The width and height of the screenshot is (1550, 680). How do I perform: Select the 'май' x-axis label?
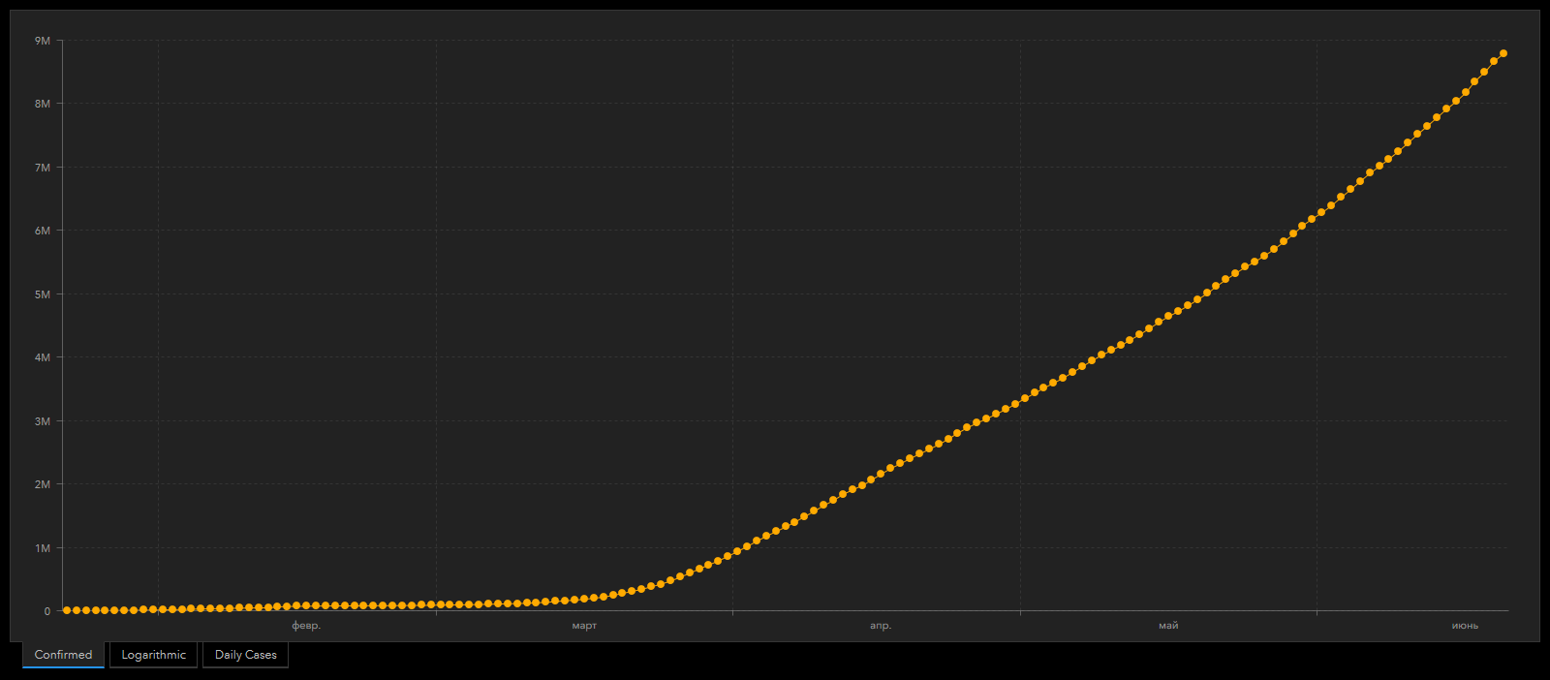click(x=1168, y=626)
